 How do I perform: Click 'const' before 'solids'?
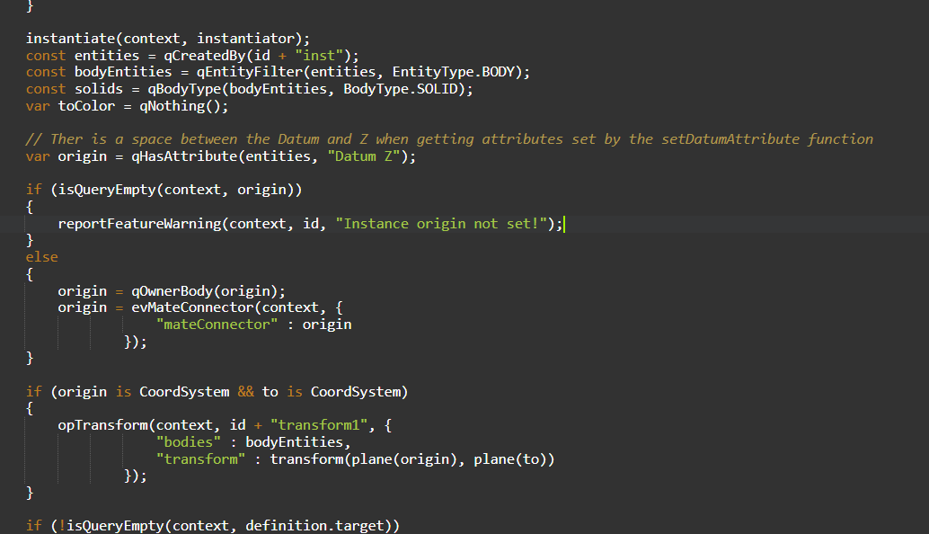[x=46, y=90]
